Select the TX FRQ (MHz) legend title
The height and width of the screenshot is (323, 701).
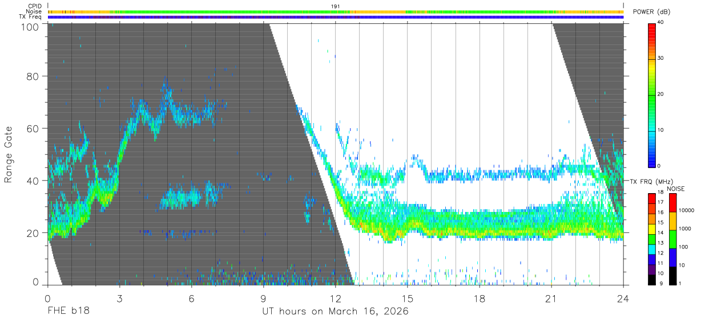pos(651,182)
